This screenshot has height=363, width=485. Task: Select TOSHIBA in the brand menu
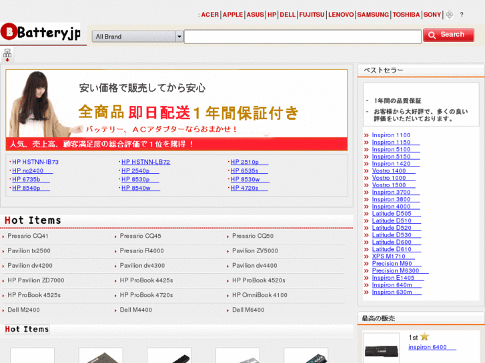(406, 15)
